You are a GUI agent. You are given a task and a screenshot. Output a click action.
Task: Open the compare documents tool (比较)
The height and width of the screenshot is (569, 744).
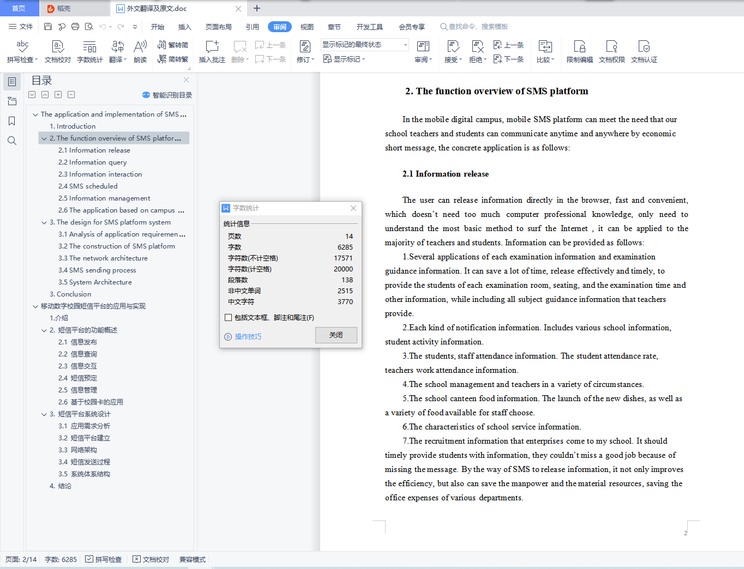(545, 52)
